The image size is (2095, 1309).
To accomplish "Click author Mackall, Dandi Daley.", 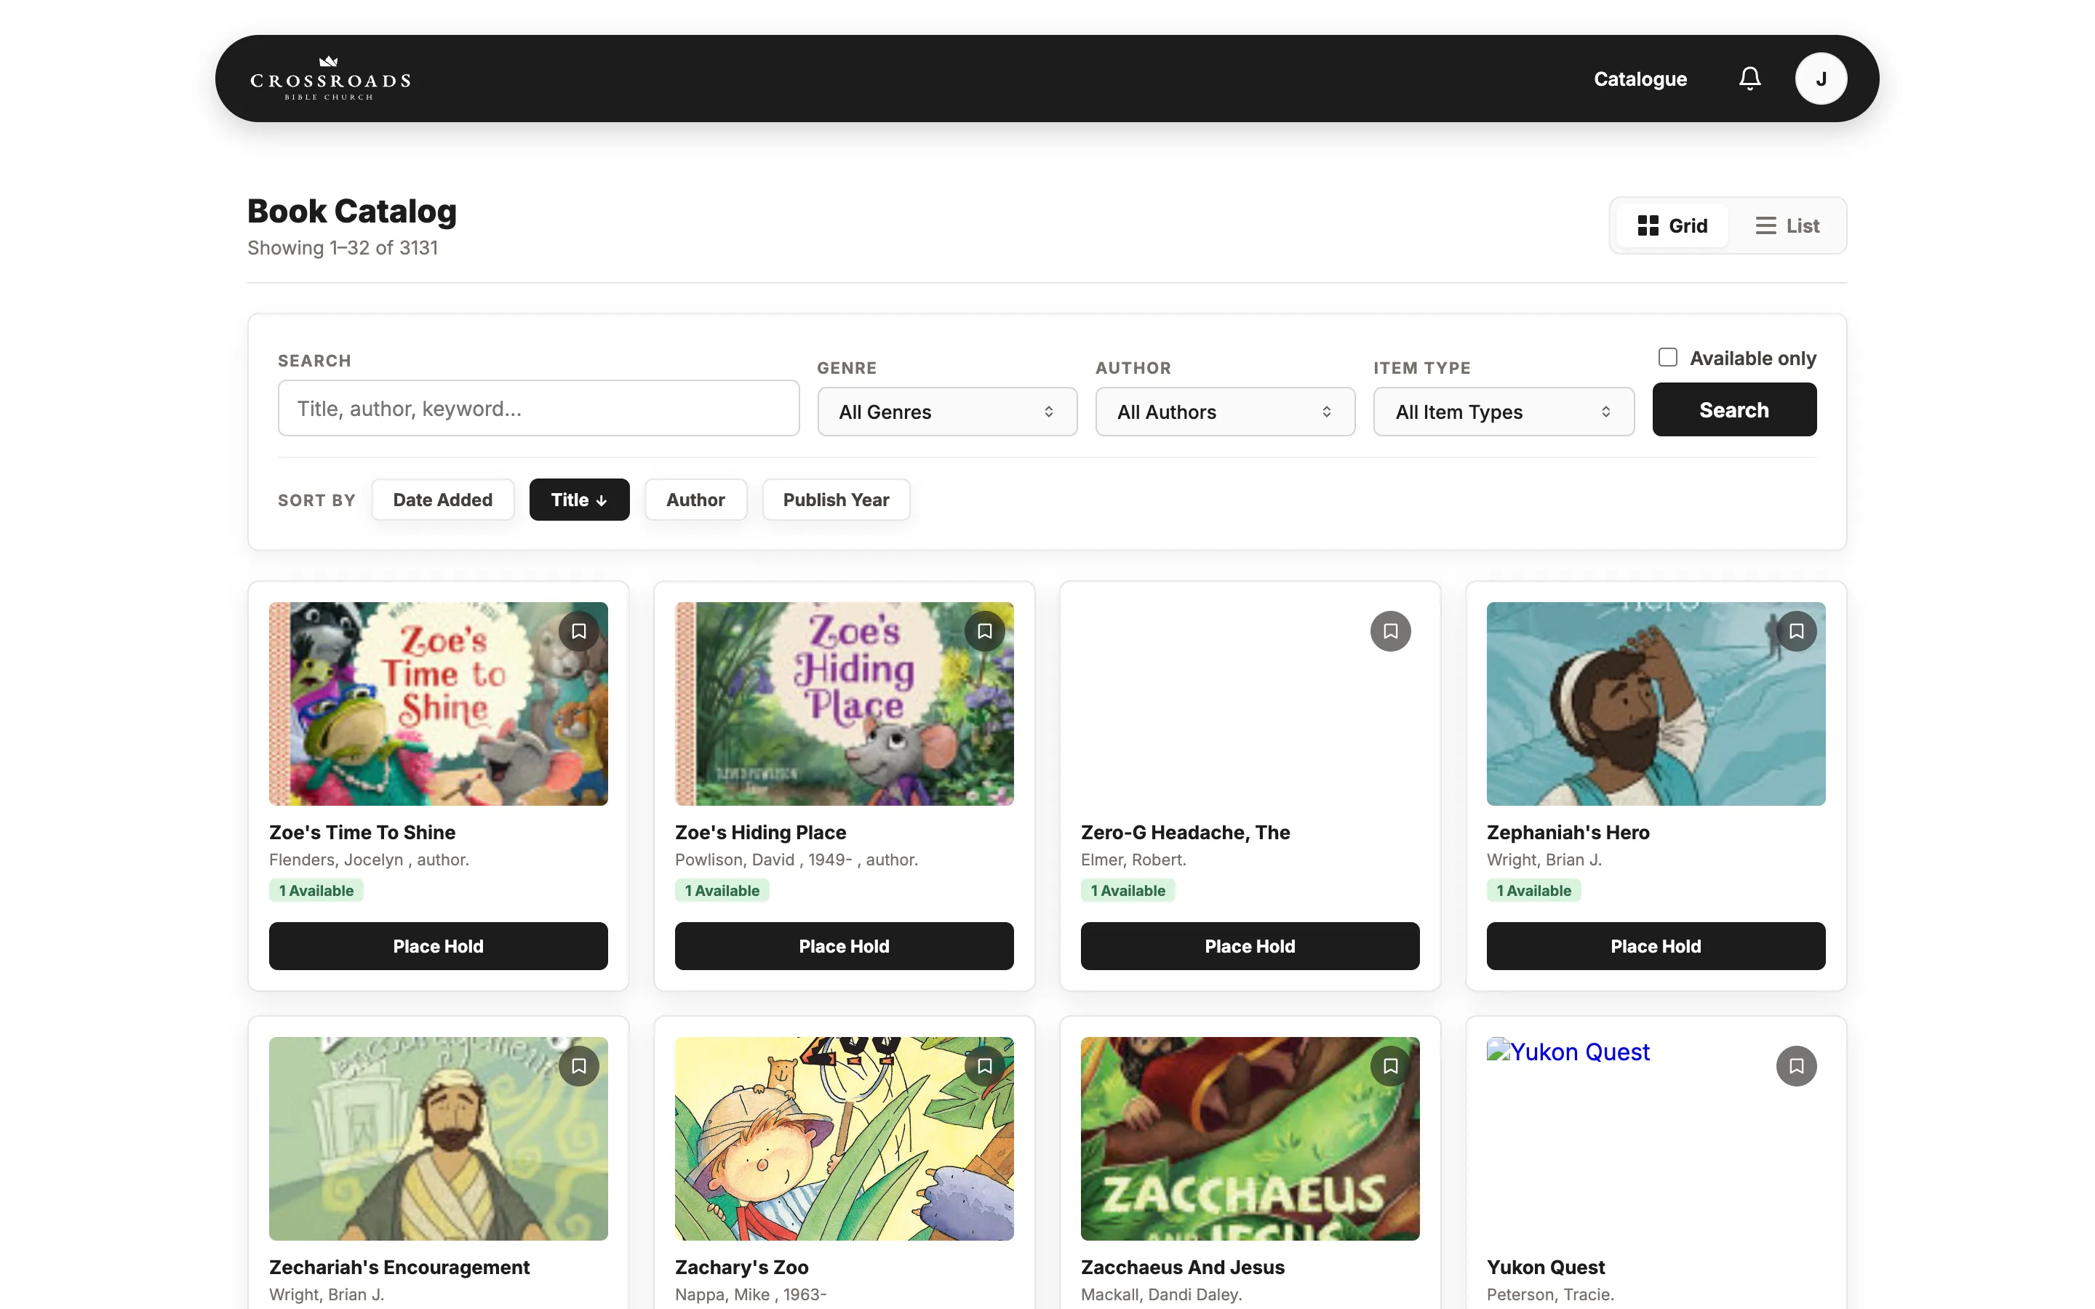I will coord(1161,1294).
